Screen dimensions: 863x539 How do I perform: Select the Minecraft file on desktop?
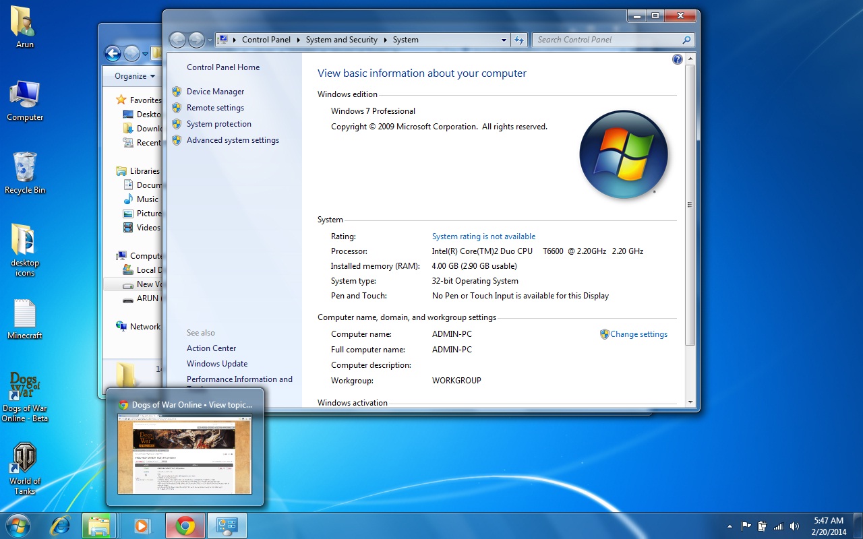pyautogui.click(x=25, y=319)
